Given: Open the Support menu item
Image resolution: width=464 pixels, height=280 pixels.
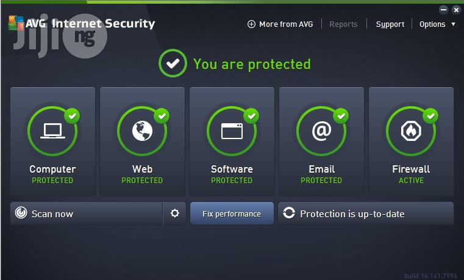Looking at the screenshot, I should coord(390,24).
